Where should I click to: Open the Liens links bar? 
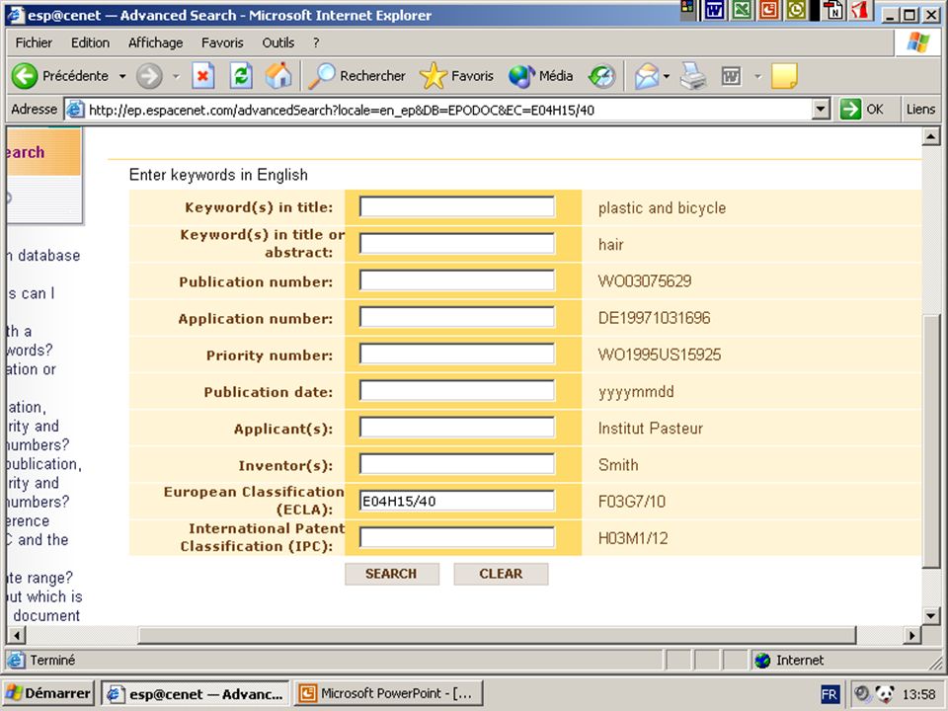click(920, 110)
